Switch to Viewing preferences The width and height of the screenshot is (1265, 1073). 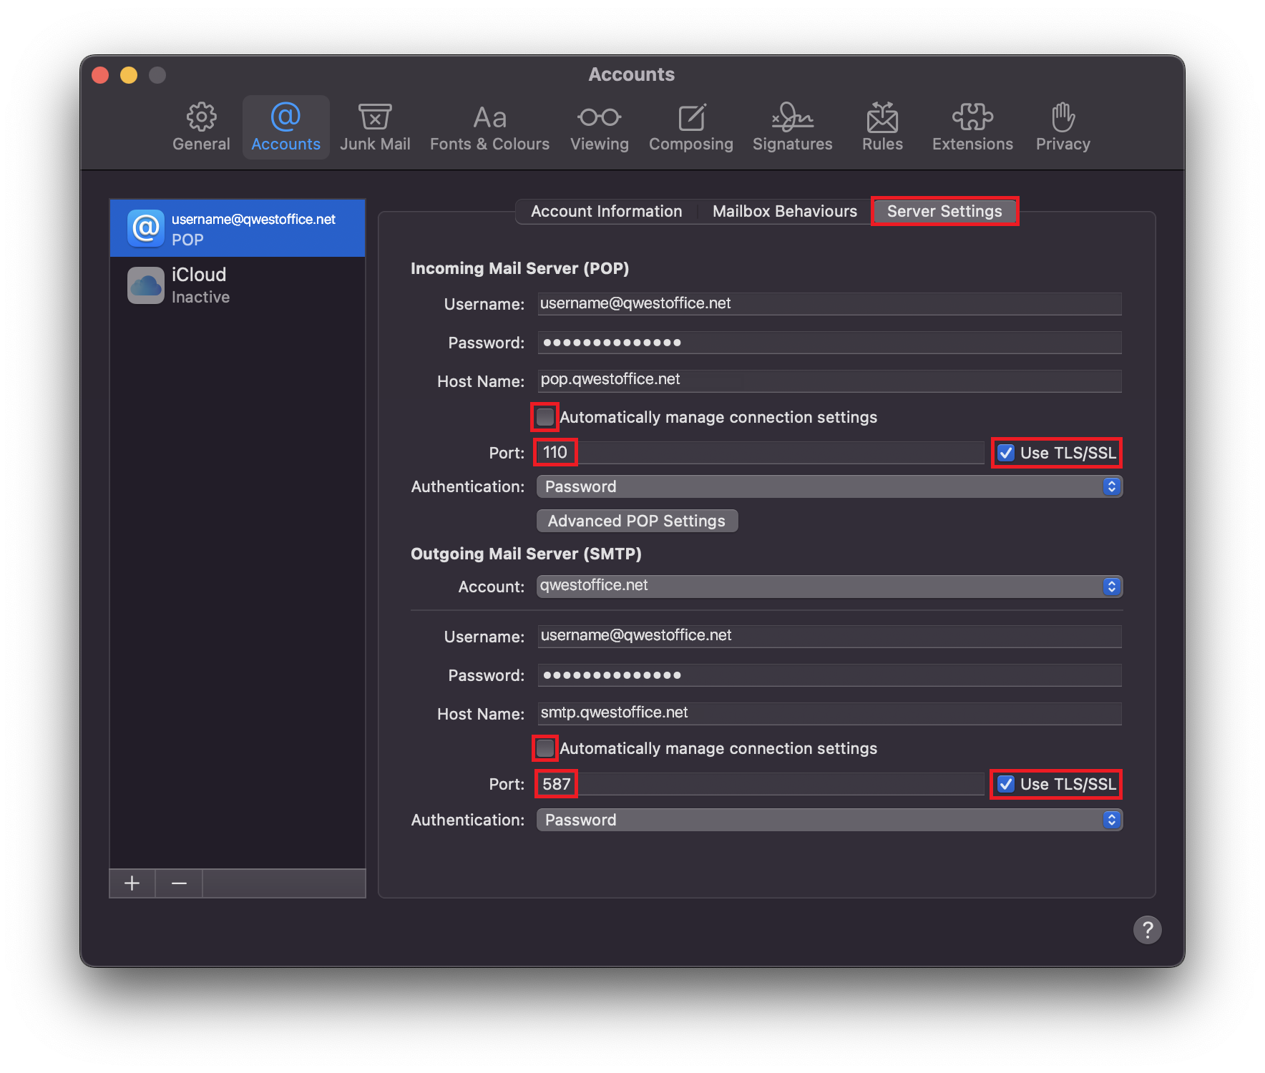[599, 127]
